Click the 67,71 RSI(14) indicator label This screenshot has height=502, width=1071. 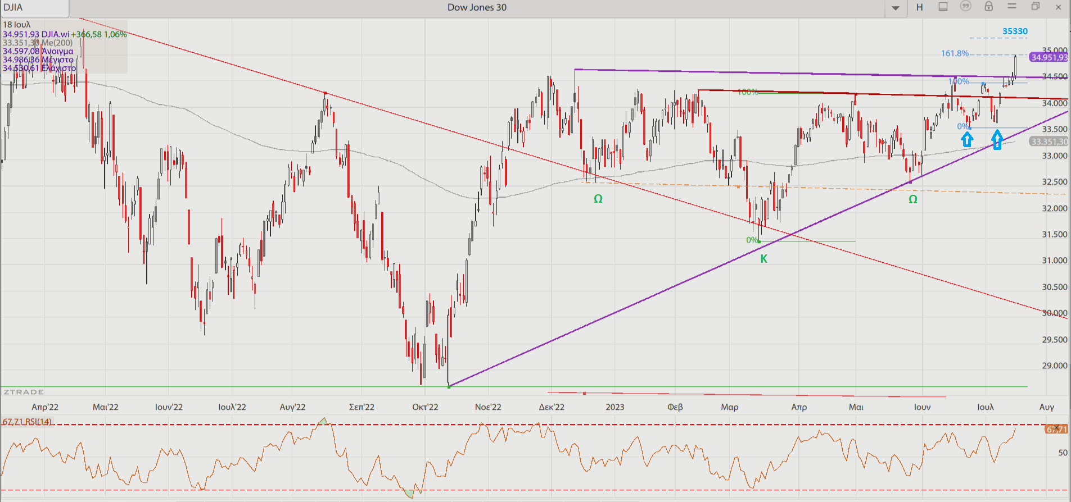pyautogui.click(x=27, y=422)
